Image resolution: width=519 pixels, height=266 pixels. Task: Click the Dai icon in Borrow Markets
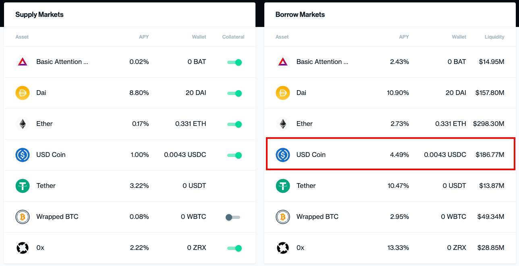point(283,93)
